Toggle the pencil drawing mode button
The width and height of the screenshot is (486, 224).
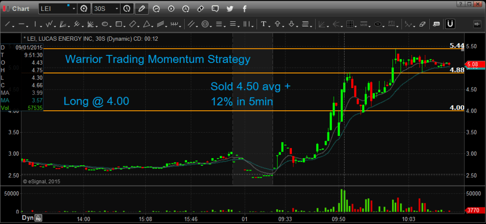tap(141, 9)
